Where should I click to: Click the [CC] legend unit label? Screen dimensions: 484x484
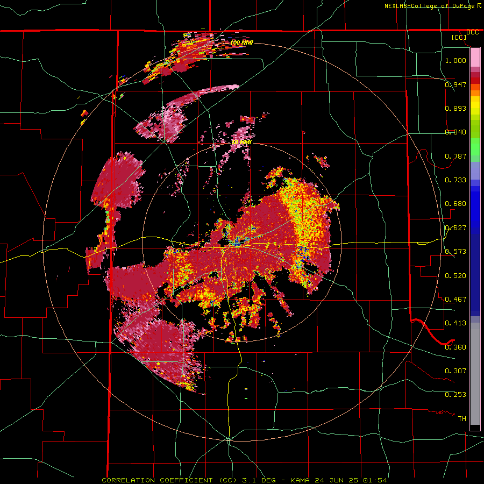click(x=459, y=37)
